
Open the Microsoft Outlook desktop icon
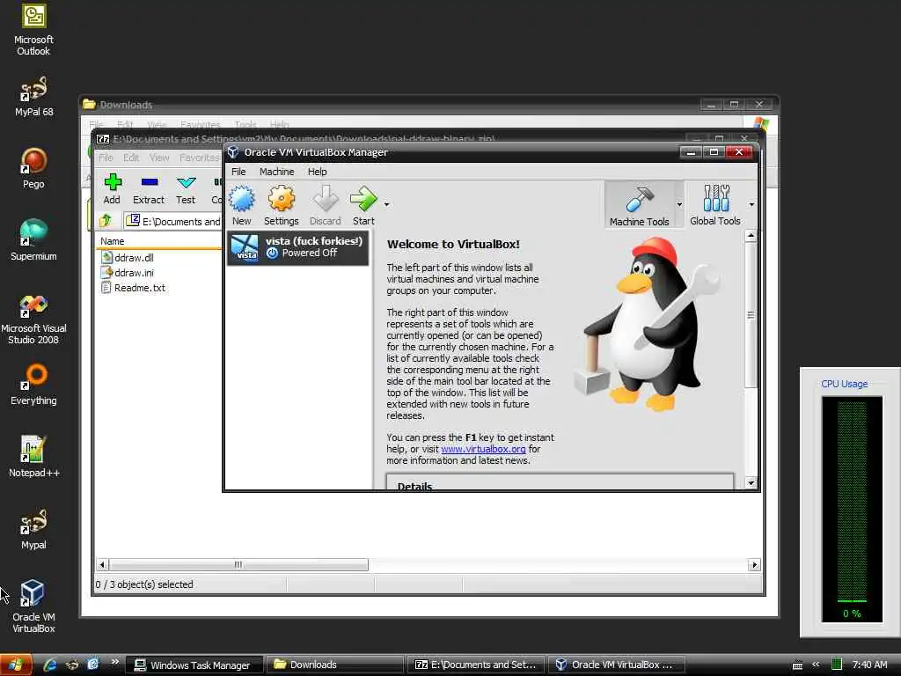[x=33, y=30]
